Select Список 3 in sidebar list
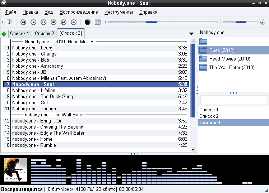This screenshot has height=193, width=269. pyautogui.click(x=233, y=122)
